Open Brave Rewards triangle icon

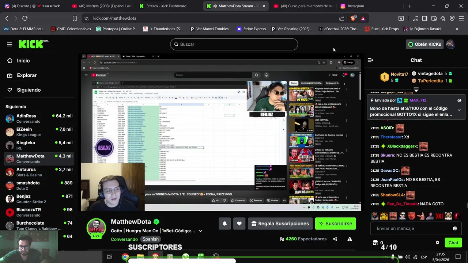(x=363, y=18)
